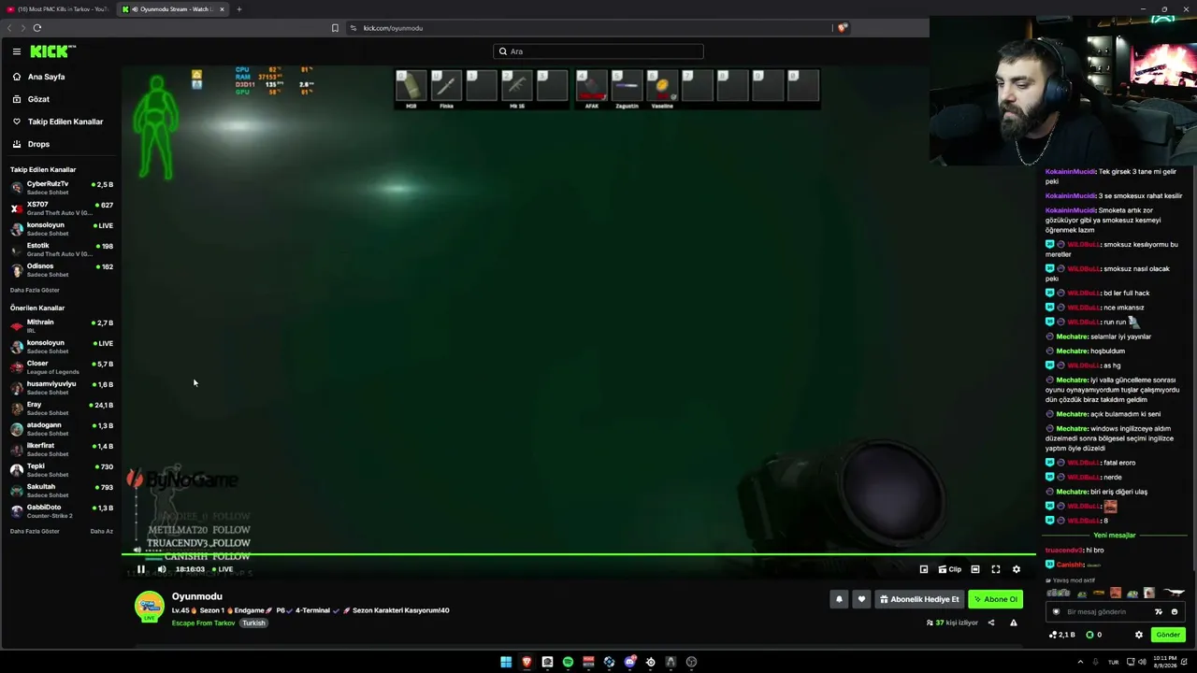Open the taskbar clock and date
Screen dimensions: 1197x673
(x=1164, y=662)
